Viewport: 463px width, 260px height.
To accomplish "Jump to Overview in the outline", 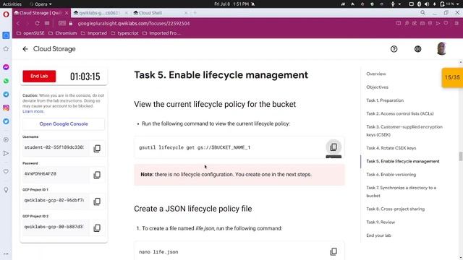I will coord(376,74).
